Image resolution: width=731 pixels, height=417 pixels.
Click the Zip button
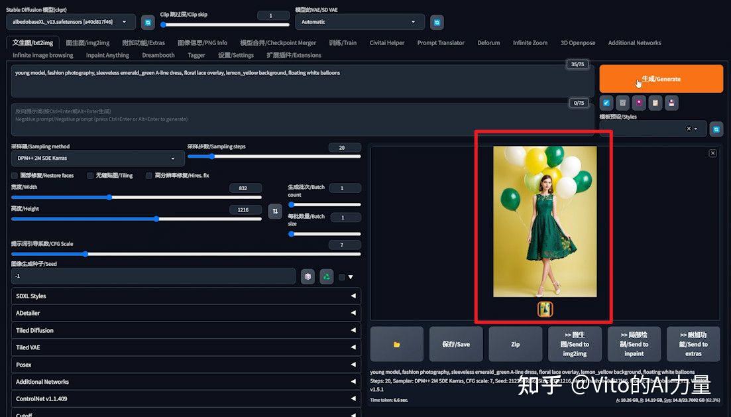[x=515, y=344]
